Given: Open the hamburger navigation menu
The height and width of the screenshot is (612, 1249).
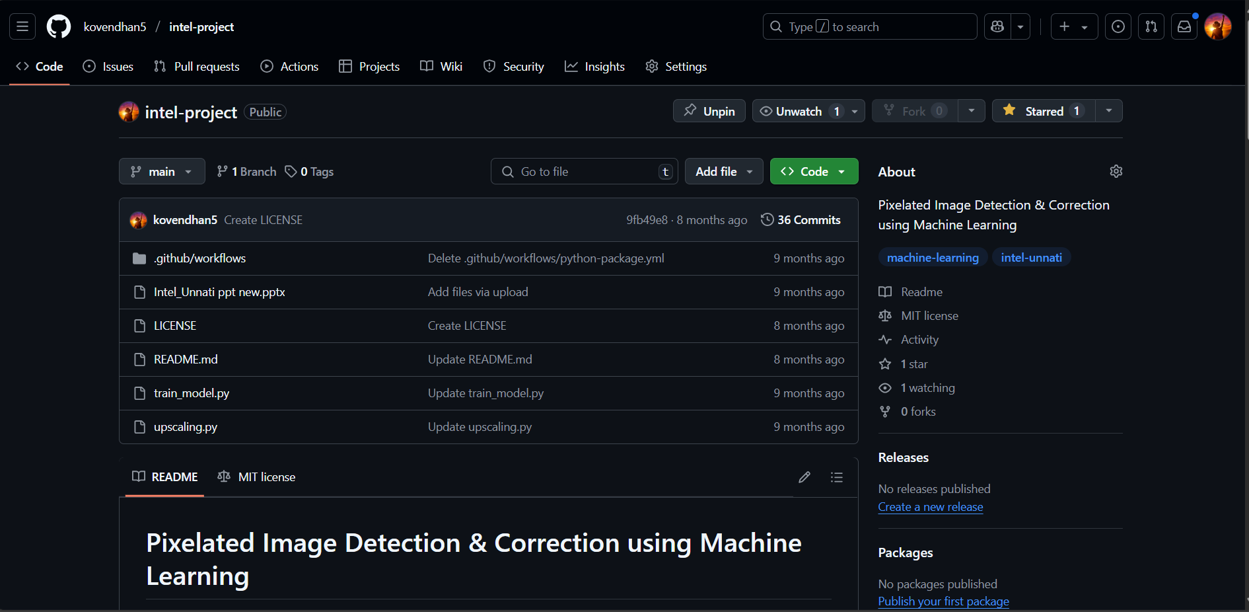Looking at the screenshot, I should point(22,26).
